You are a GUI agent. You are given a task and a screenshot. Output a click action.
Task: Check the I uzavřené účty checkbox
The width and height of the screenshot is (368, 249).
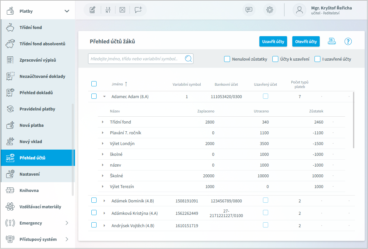[317, 59]
